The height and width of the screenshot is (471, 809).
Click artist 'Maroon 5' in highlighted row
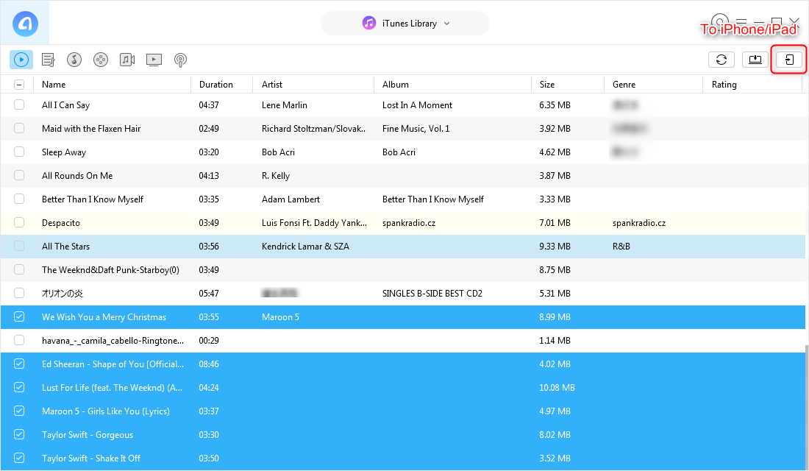(x=280, y=316)
